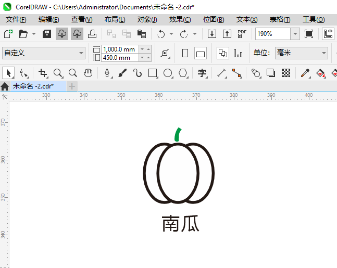
Task: Click the plus button for new tab
Action: (72, 86)
